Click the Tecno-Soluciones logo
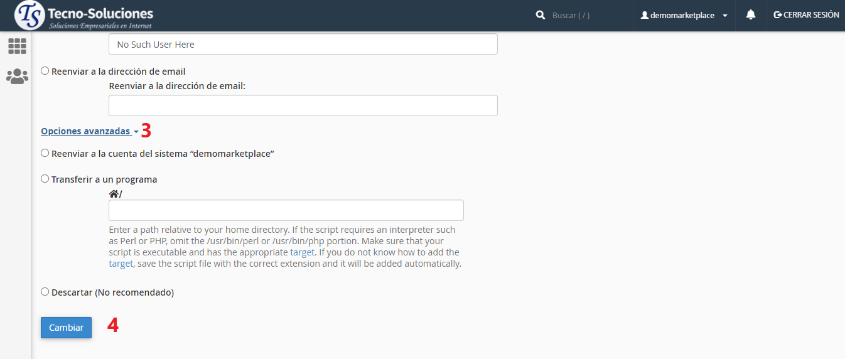Image resolution: width=845 pixels, height=359 pixels. [83, 16]
